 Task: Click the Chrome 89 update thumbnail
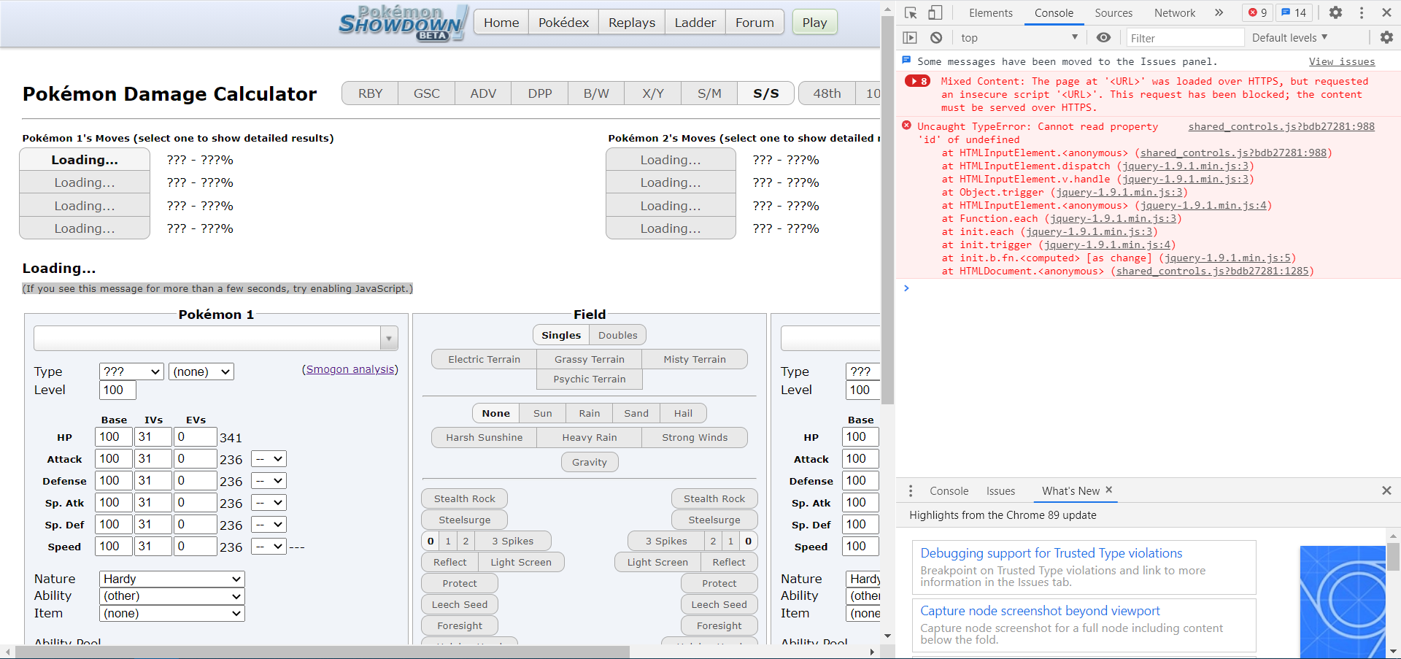click(1343, 602)
